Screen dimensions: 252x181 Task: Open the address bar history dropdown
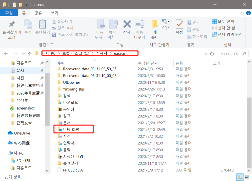205,53
